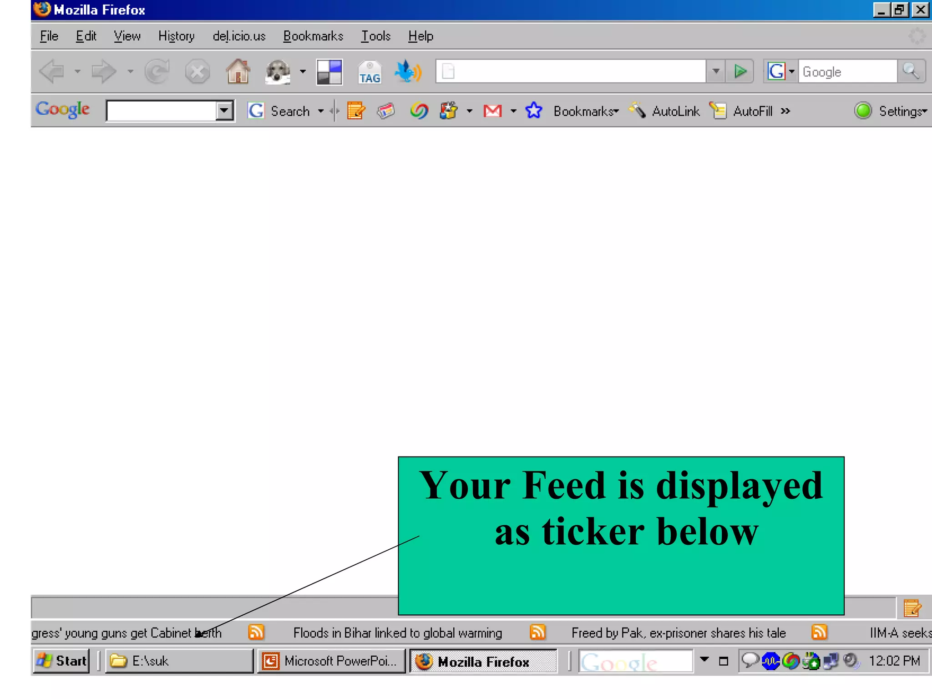Open the Tools menu
The width and height of the screenshot is (932, 699).
[x=376, y=36]
